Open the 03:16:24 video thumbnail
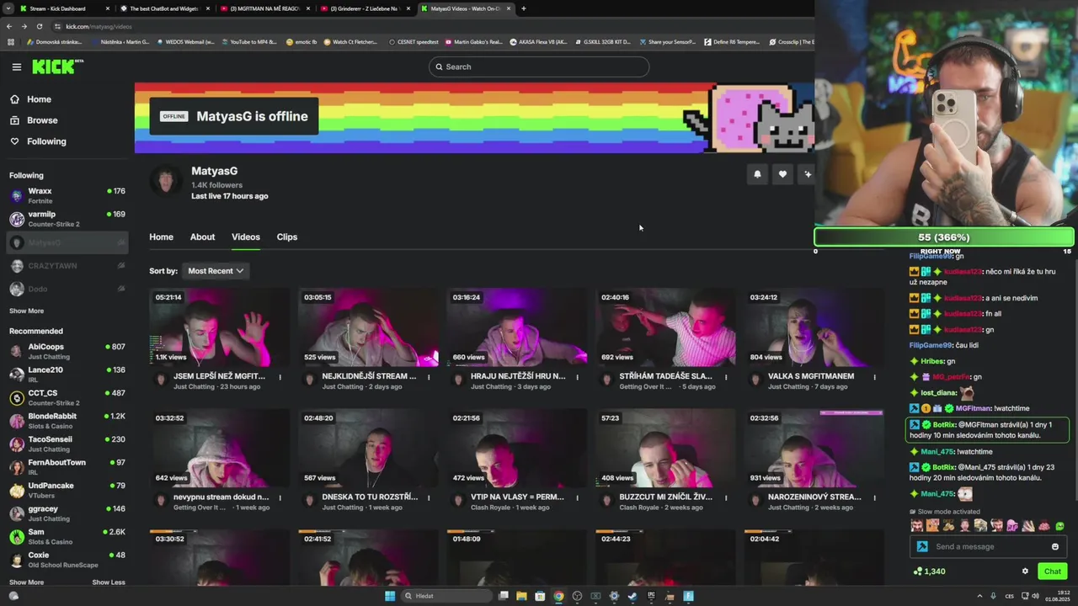 (516, 327)
